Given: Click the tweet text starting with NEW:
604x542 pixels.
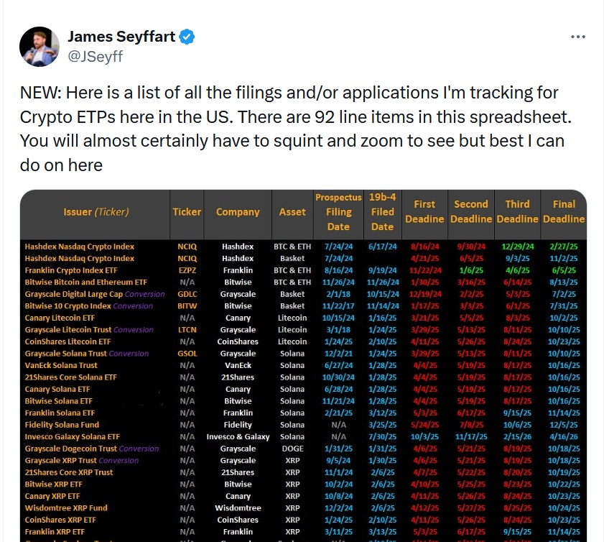Looking at the screenshot, I should coord(296,129).
